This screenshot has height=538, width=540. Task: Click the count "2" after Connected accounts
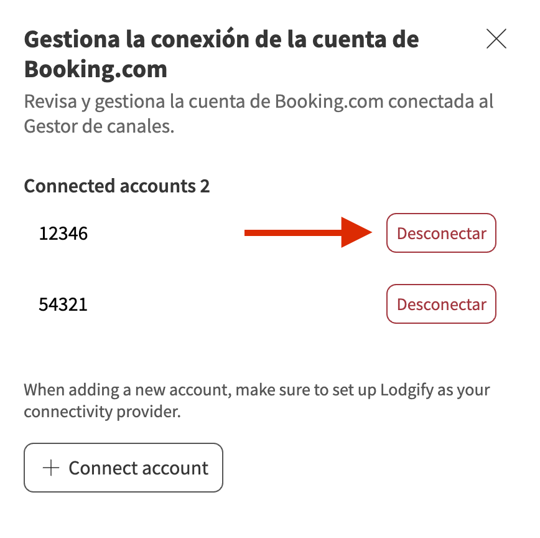[x=205, y=186]
